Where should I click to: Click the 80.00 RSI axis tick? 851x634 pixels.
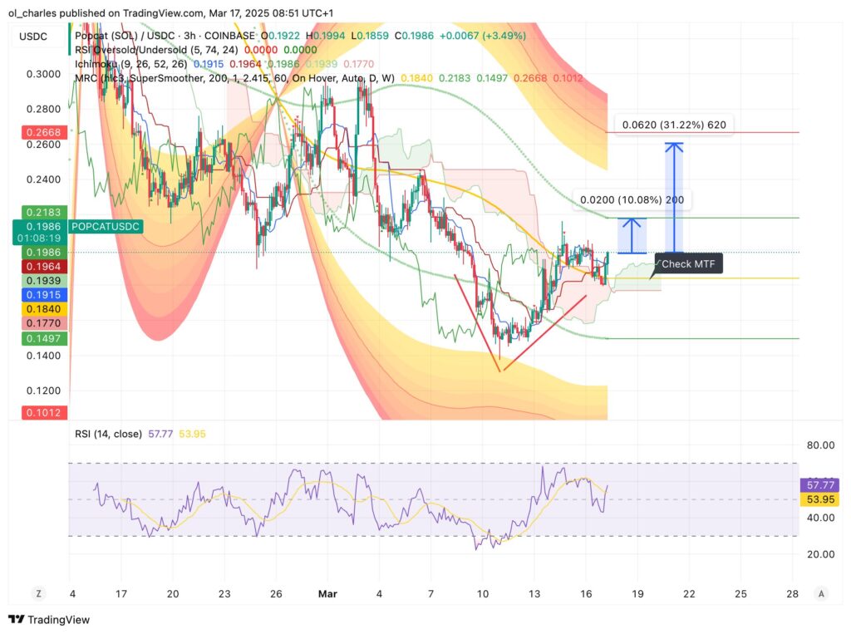(820, 445)
